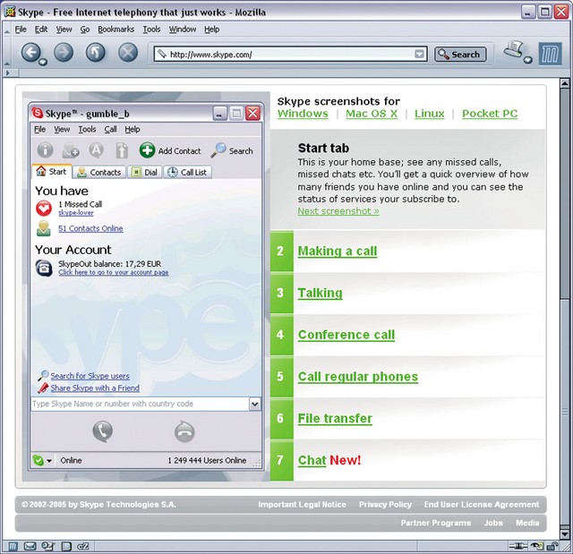Image resolution: width=573 pixels, height=554 pixels.
Task: Open the Window menu in Mozilla
Action: (x=183, y=30)
